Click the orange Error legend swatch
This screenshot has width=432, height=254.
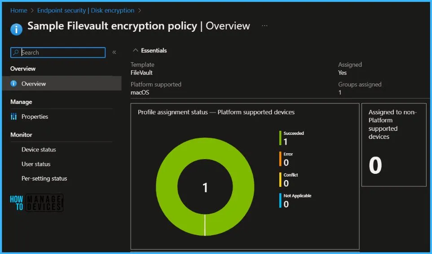(280, 159)
